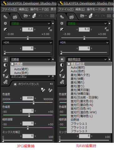Select the folder tab icon in right window
This screenshot has width=114, height=150.
point(72,17)
